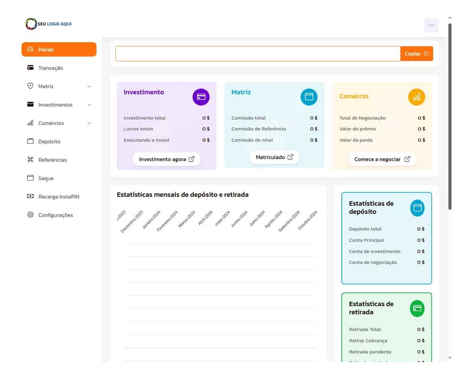This screenshot has height=379, width=473.
Task: Click the orange Comércio bar chart icon
Action: point(417,97)
